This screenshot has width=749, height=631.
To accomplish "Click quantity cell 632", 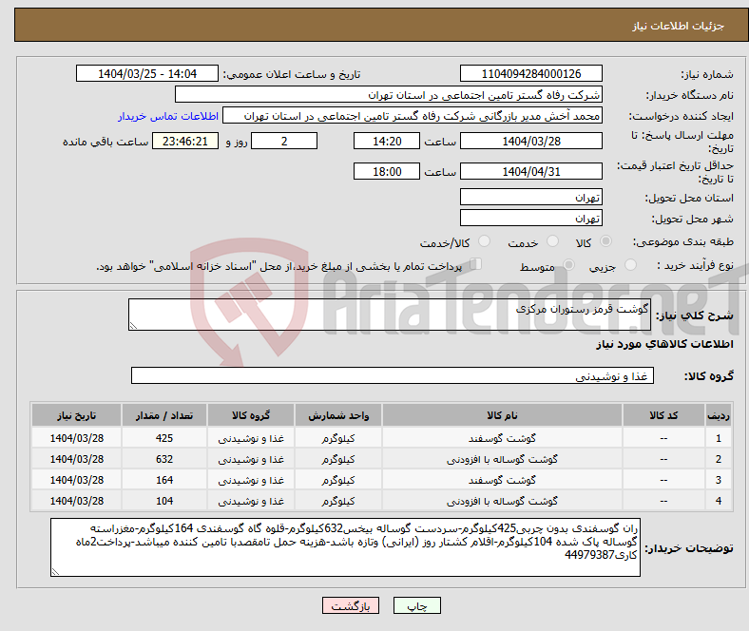I will click(164, 459).
